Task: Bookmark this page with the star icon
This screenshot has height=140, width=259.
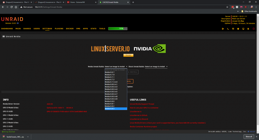Action: (x=227, y=7)
